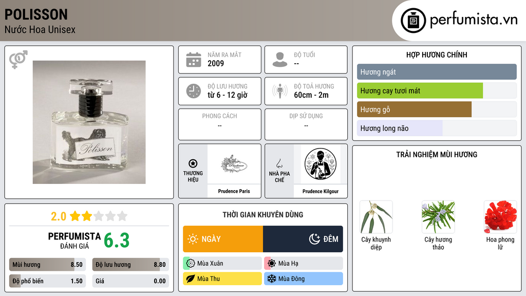Click the snowflake icon beside Mùa Đông
Screen dimensions: 526x296
[272, 279]
